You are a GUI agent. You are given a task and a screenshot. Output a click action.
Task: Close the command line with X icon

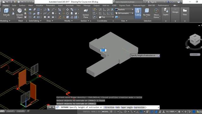coord(50,107)
